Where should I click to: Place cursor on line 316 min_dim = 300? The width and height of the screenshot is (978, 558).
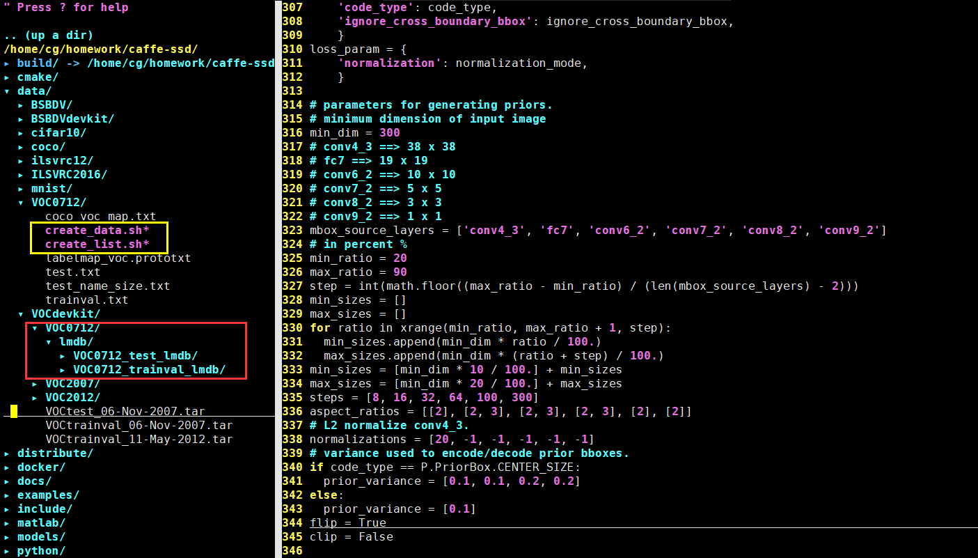(x=355, y=133)
